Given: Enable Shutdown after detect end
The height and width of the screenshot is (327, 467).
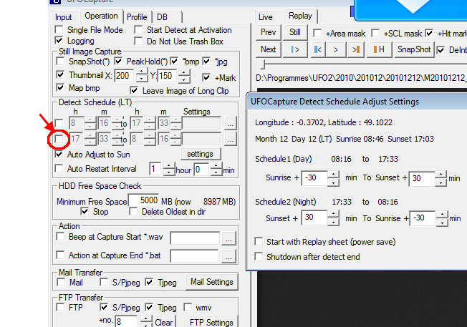Looking at the screenshot, I should pos(259,256).
